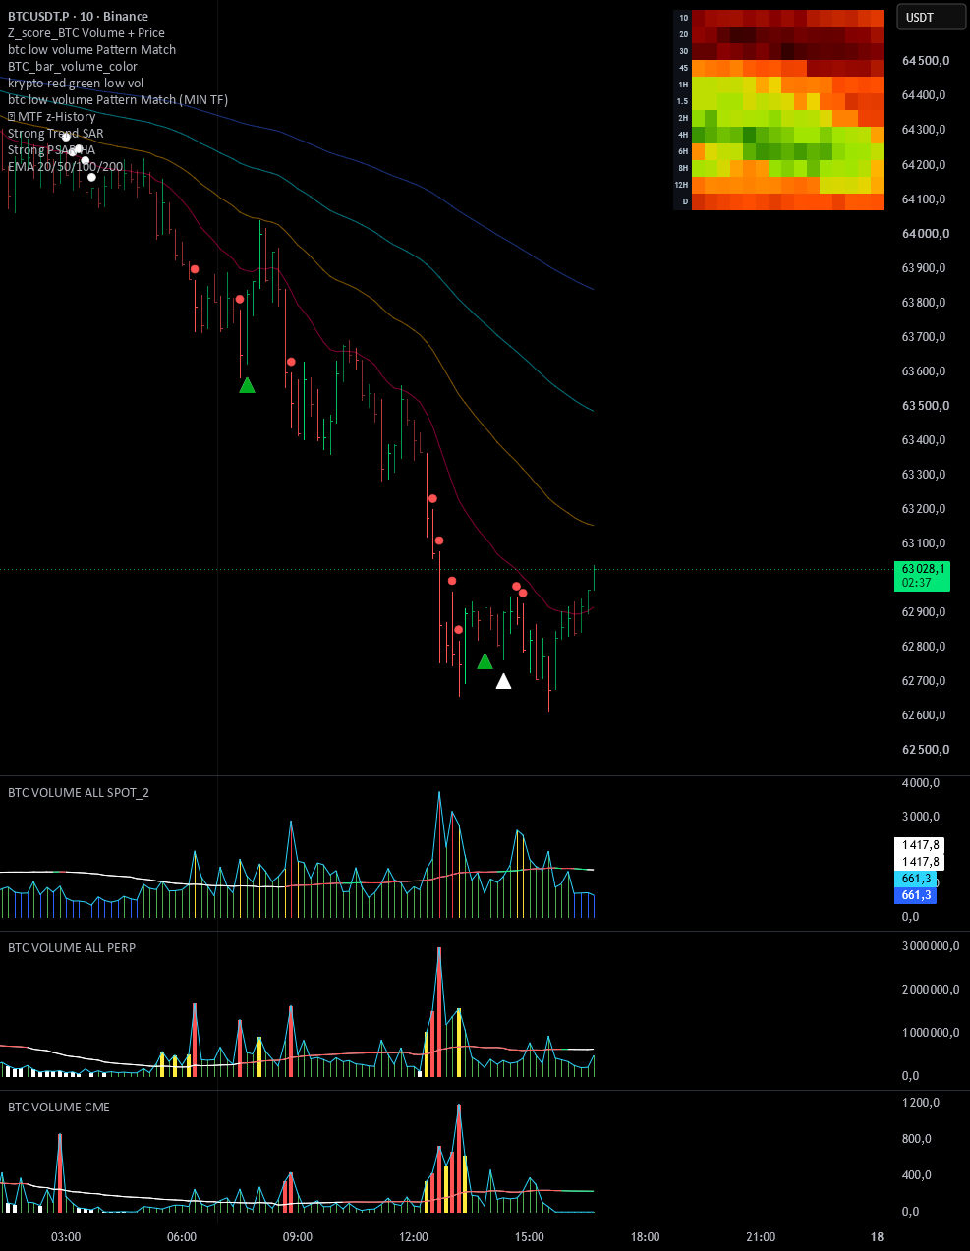
Task: Click the 12:00 time axis label
Action: [414, 1237]
